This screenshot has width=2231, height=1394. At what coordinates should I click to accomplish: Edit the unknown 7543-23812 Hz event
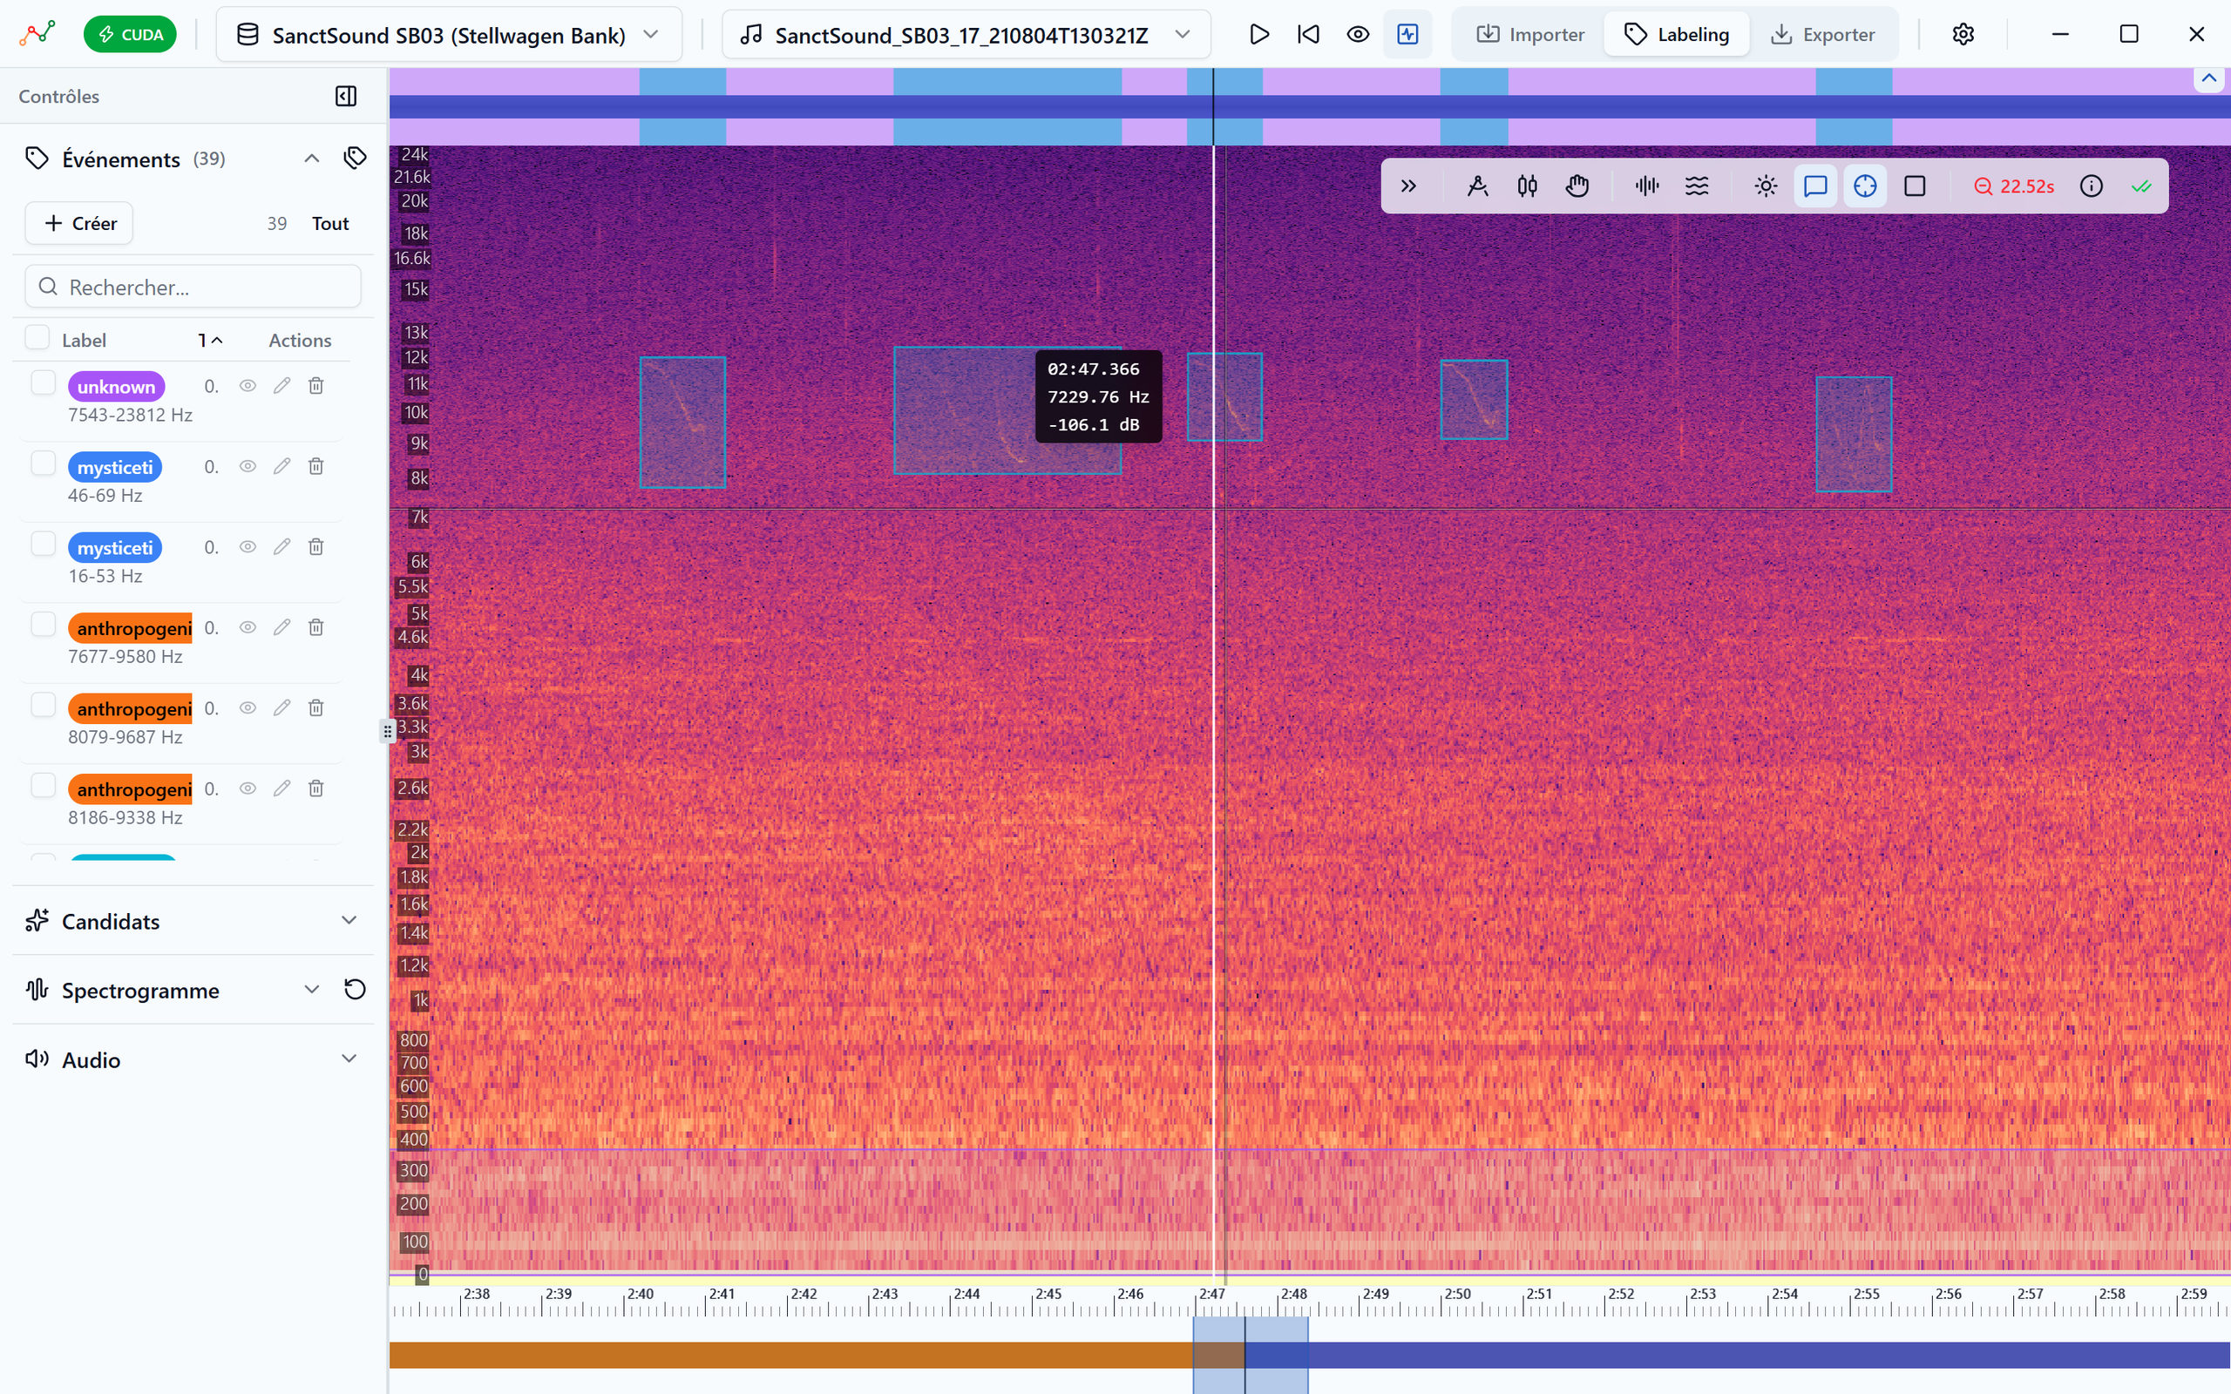[282, 385]
